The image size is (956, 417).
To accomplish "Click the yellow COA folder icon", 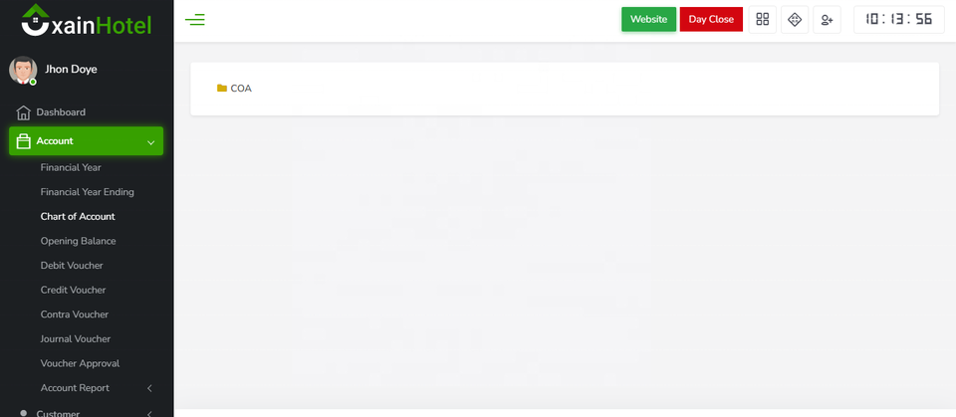I will (222, 89).
